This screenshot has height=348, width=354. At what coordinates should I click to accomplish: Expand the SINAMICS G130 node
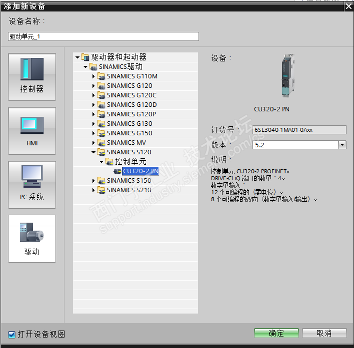(x=93, y=124)
